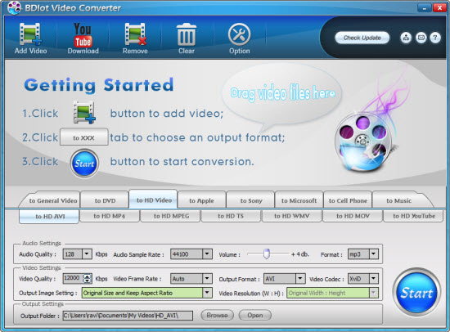
Task: Click the share icon beside Check Update
Action: (x=406, y=38)
